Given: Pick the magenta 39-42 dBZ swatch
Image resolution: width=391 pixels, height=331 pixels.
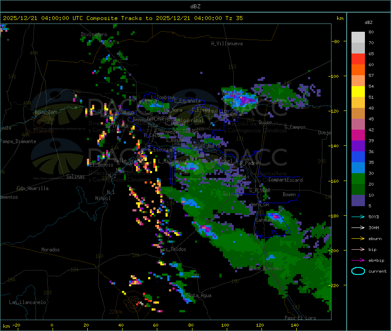Looking at the screenshot, I should click(x=358, y=135).
